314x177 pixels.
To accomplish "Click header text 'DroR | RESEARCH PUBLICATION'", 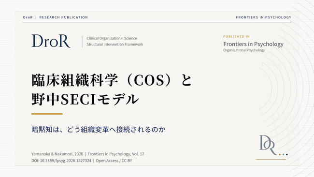I will click(x=56, y=17).
